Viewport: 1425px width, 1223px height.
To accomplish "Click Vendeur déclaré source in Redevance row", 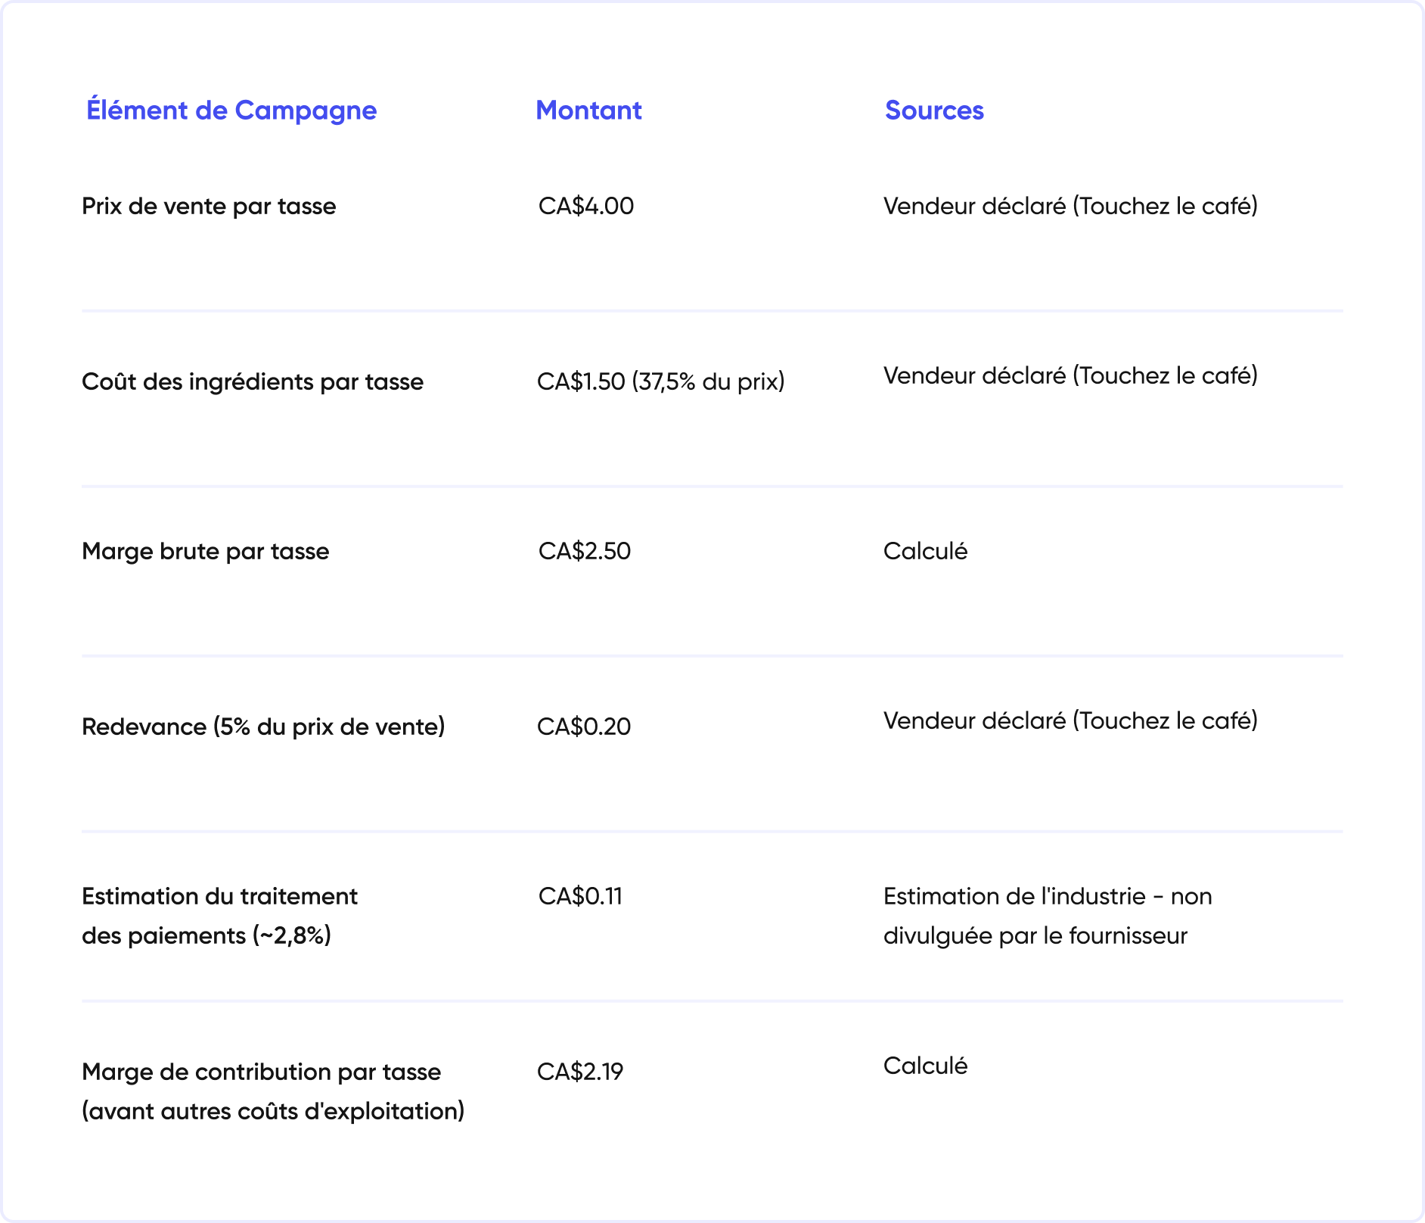I will pos(1070,720).
